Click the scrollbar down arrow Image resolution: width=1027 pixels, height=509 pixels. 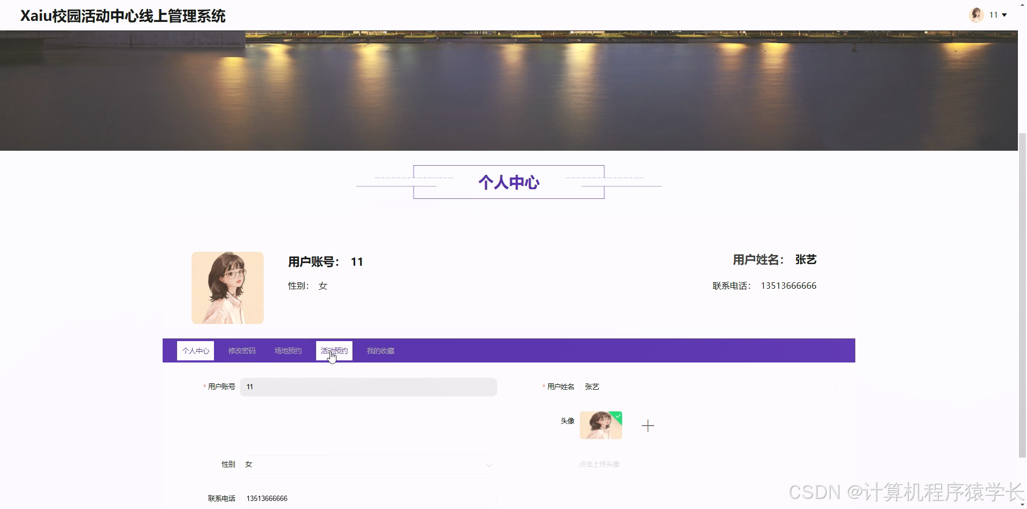pos(1022,504)
